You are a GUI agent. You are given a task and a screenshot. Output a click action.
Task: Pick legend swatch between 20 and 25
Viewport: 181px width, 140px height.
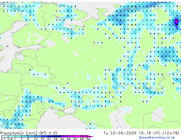51,136
